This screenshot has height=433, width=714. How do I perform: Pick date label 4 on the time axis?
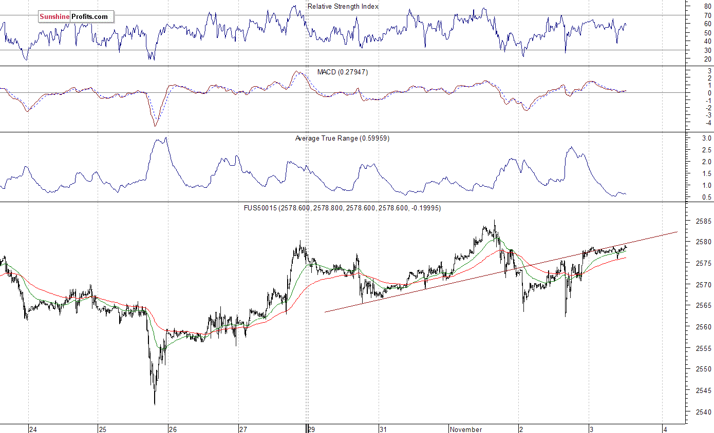tap(665, 429)
